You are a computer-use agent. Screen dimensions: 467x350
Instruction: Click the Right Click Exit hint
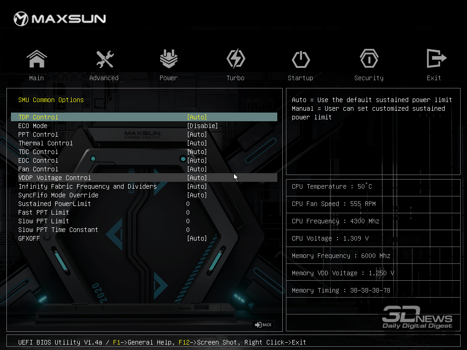(x=275, y=342)
